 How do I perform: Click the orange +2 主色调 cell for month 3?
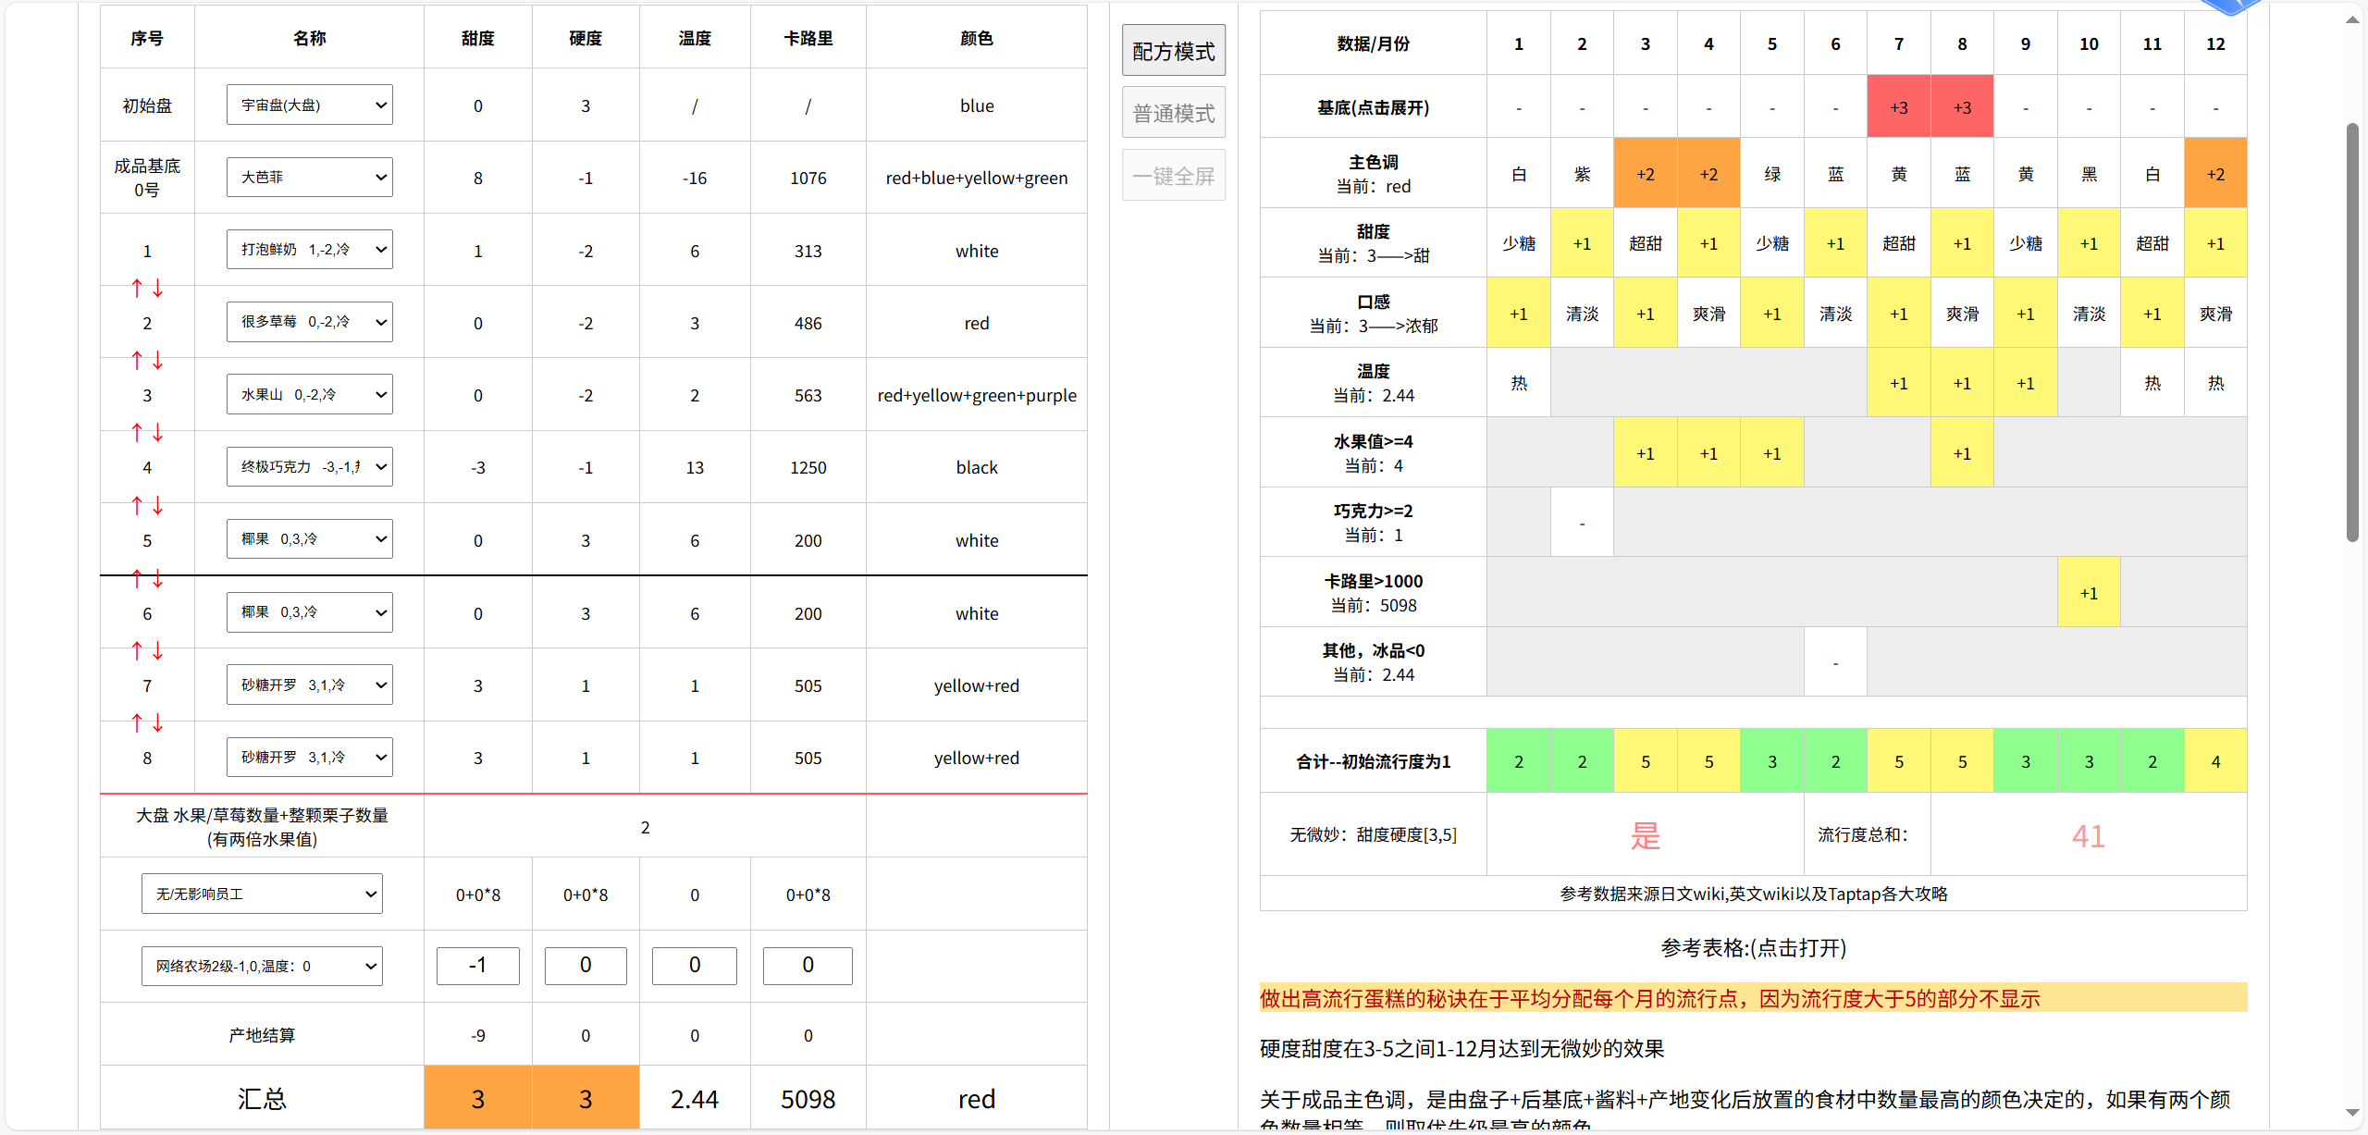coord(1645,174)
